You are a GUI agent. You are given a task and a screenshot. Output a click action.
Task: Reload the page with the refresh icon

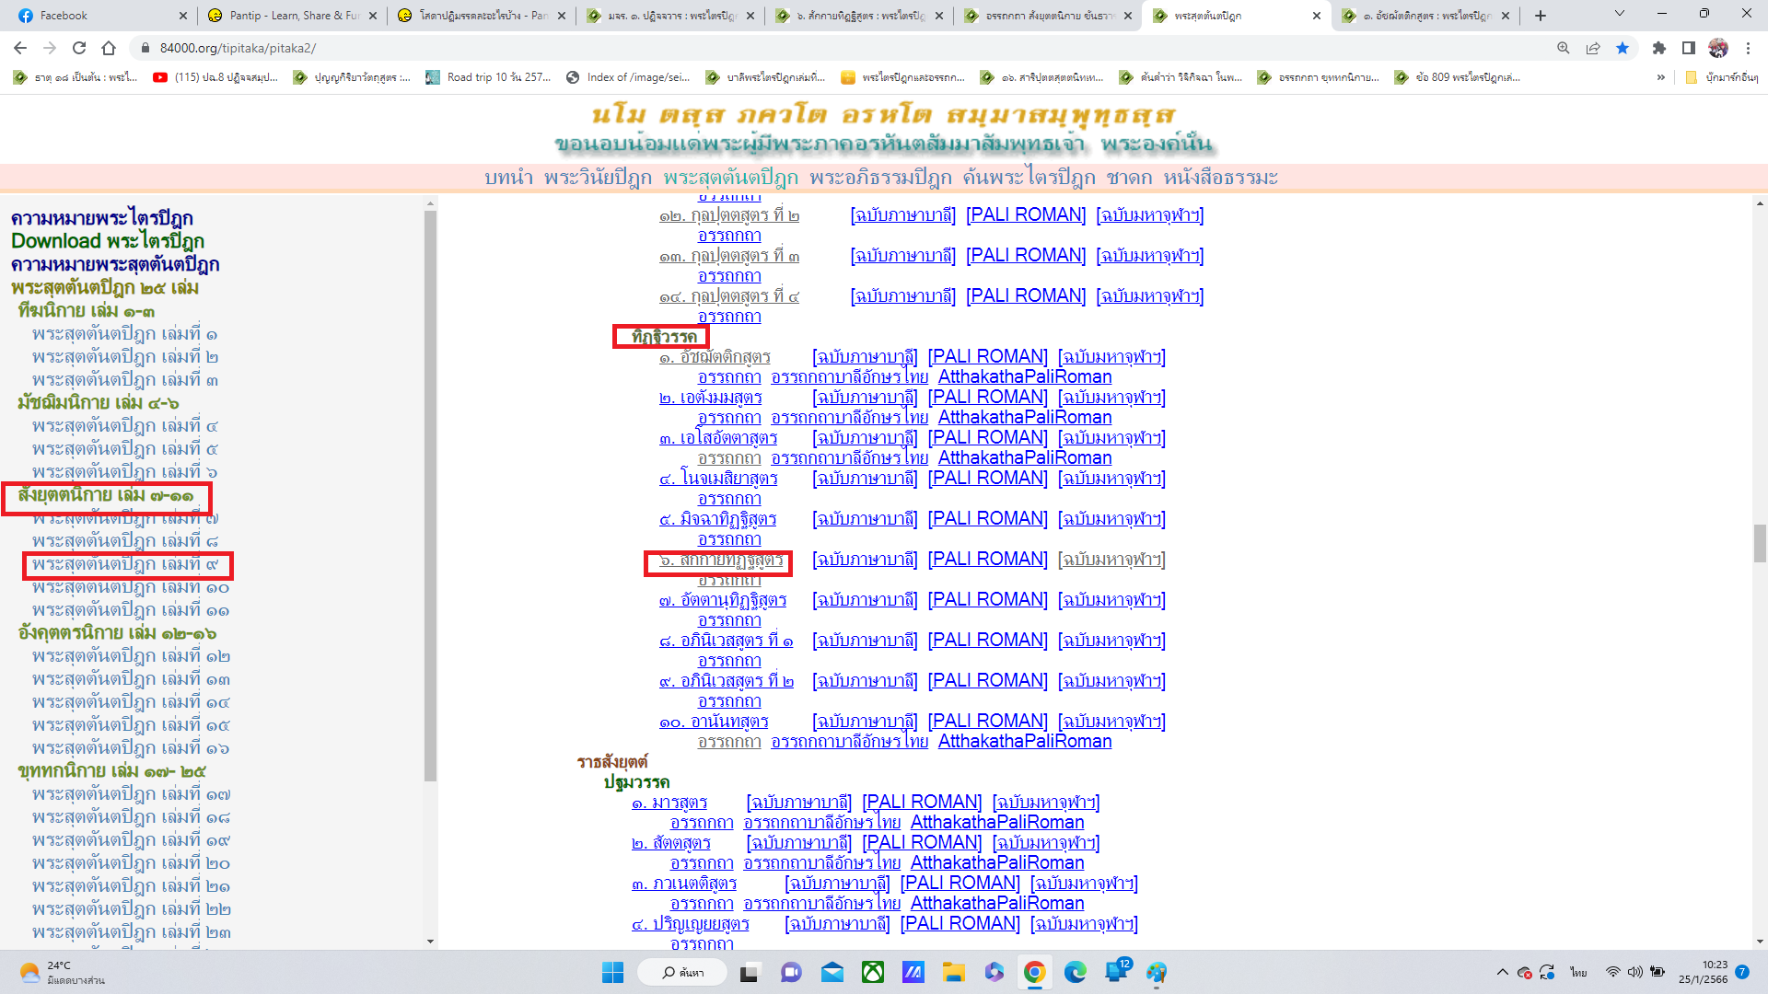click(x=79, y=48)
